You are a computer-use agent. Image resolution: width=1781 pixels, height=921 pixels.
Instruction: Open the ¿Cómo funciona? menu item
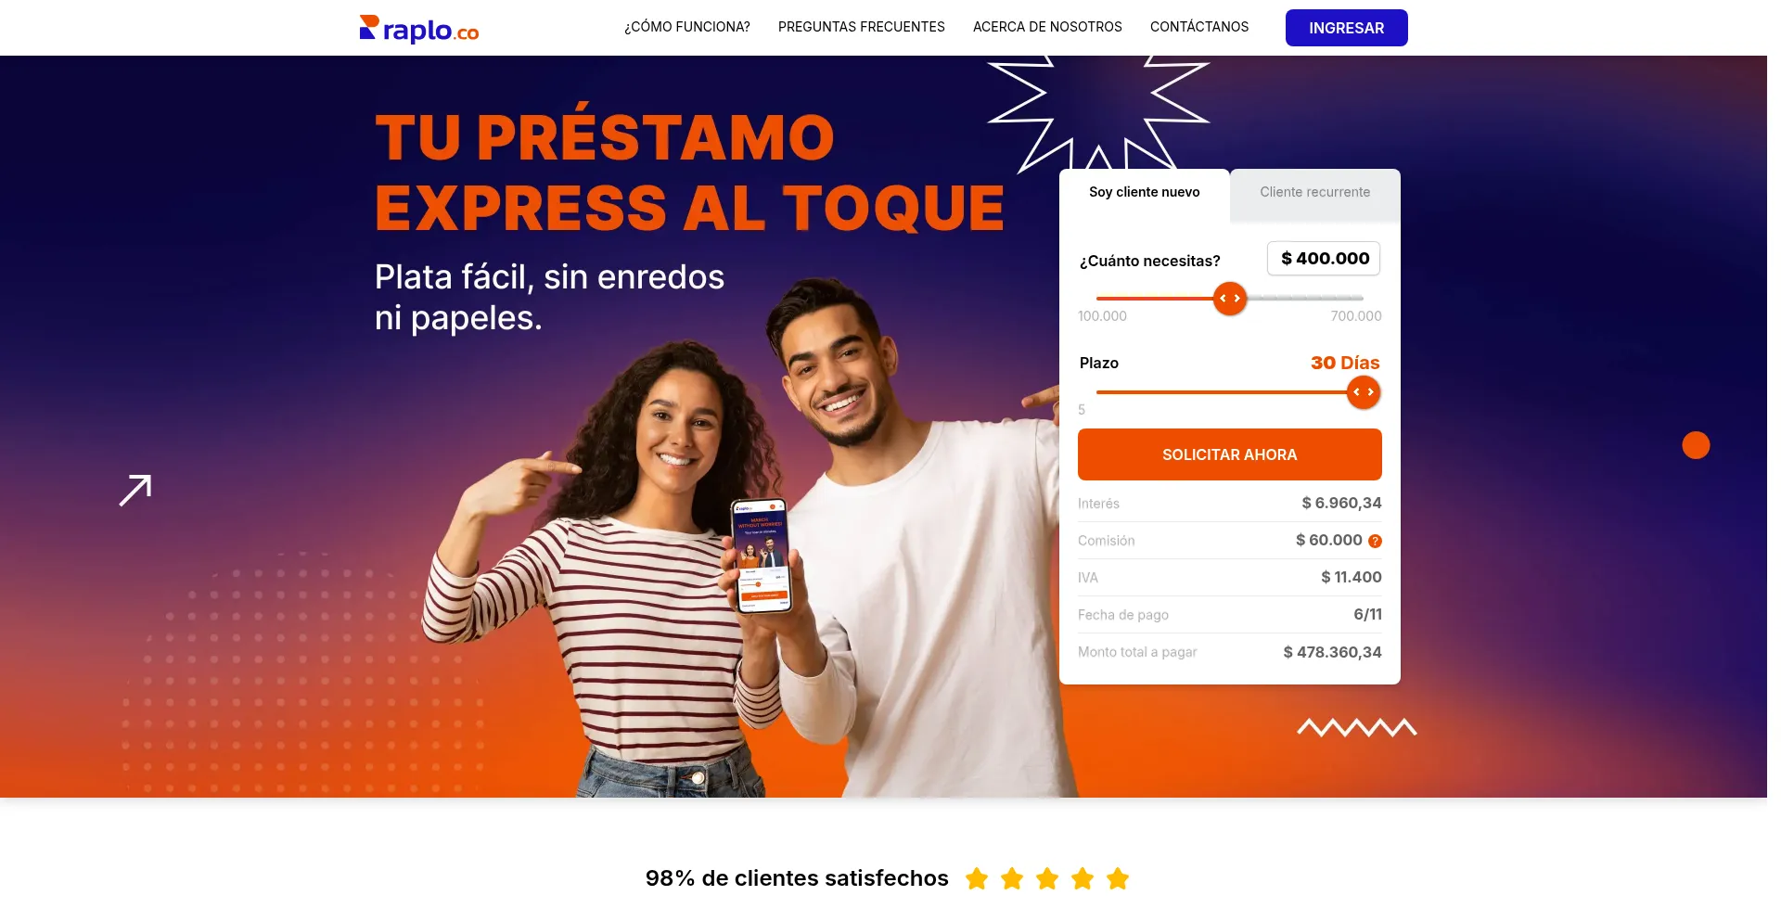tap(687, 27)
